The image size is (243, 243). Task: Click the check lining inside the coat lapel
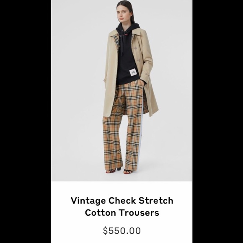[x=116, y=43]
